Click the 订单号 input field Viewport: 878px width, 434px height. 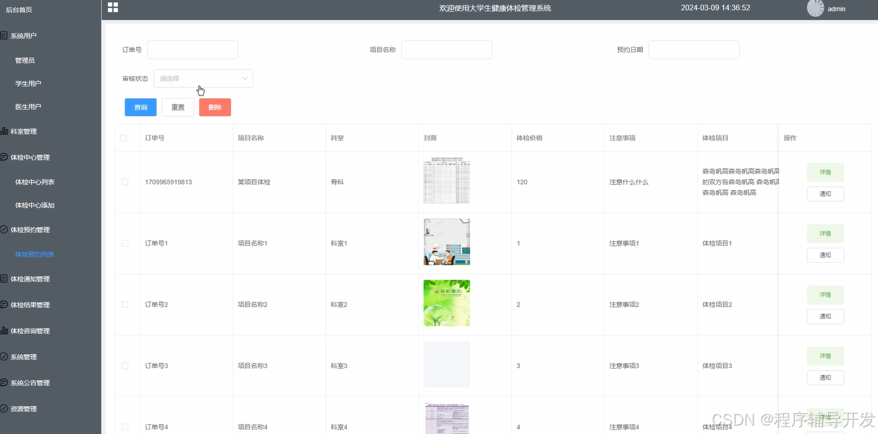click(192, 50)
